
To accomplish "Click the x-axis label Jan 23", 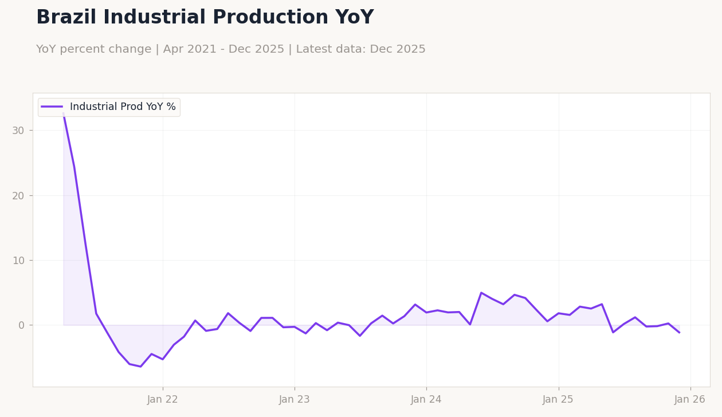I will (x=295, y=400).
